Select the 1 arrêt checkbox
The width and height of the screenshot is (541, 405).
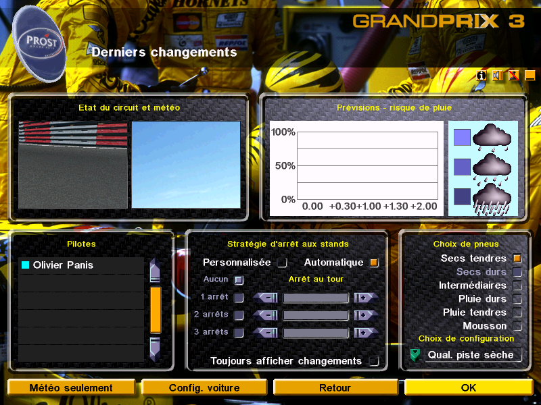[239, 297]
